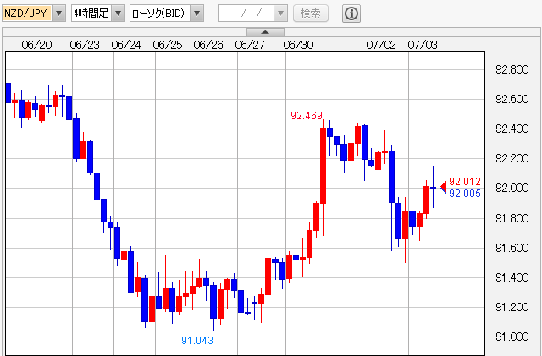Click the 92.800 price axis label
The image size is (542, 356).
point(512,69)
